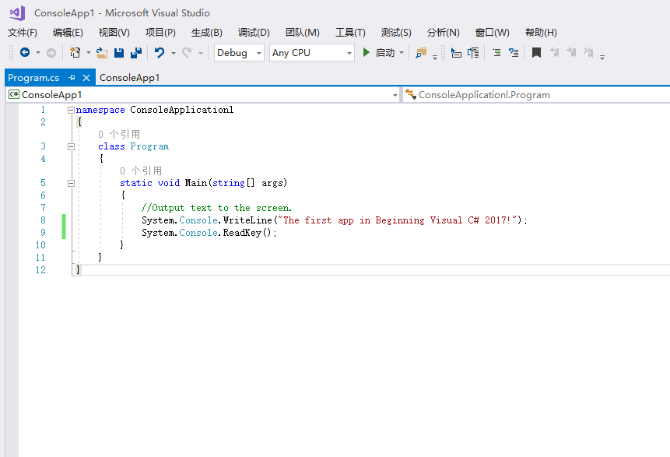Open the undo history dropdown arrow
This screenshot has height=457, width=670.
point(173,53)
